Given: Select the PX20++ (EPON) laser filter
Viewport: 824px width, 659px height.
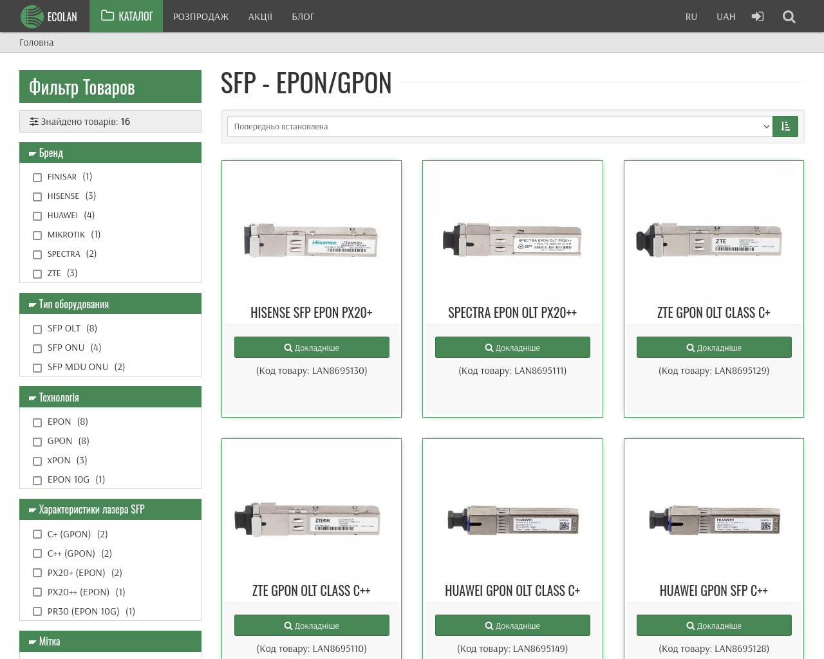Looking at the screenshot, I should coord(37,592).
